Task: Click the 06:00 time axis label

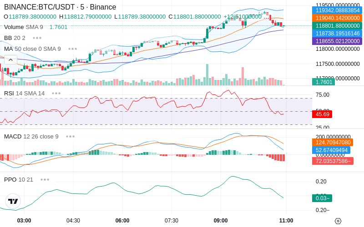Action: (x=122, y=220)
